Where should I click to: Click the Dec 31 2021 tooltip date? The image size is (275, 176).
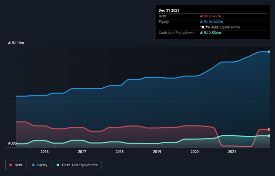(x=169, y=10)
